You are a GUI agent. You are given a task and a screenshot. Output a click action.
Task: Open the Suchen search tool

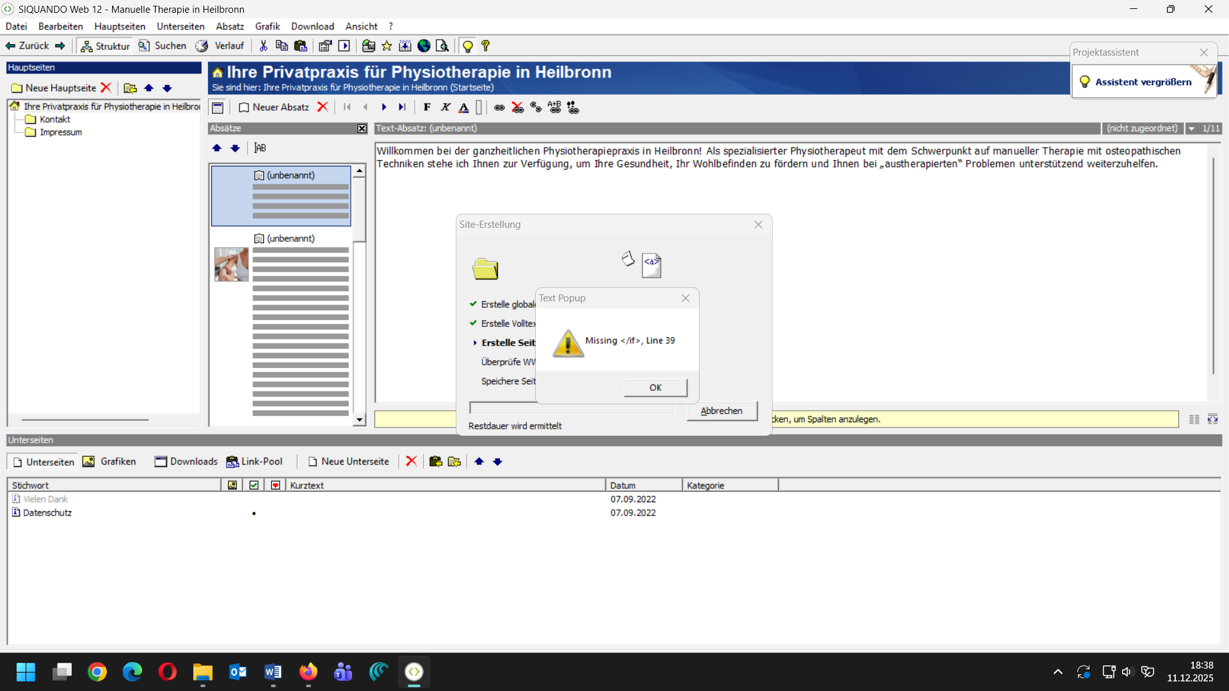(163, 46)
